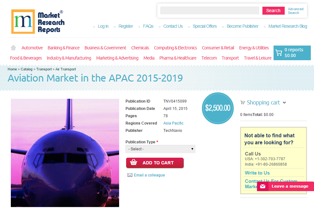Image resolution: width=314 pixels, height=208 pixels.
Task: Click the envelope icon beside Email a colleague
Action: 130,175
